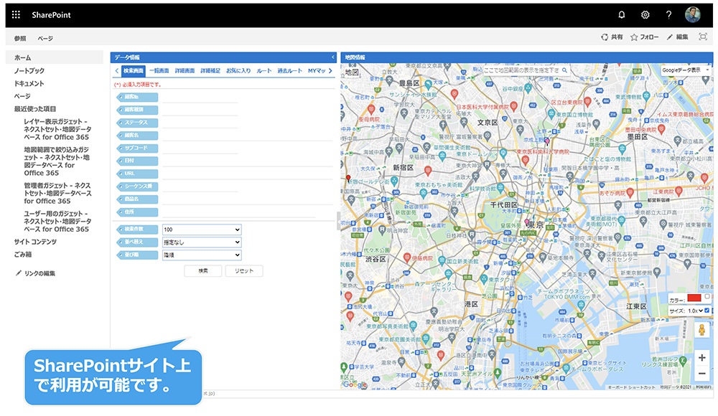Open ごみ箱 recycle bin link
Viewport: 718px width, 416px height.
(23, 255)
